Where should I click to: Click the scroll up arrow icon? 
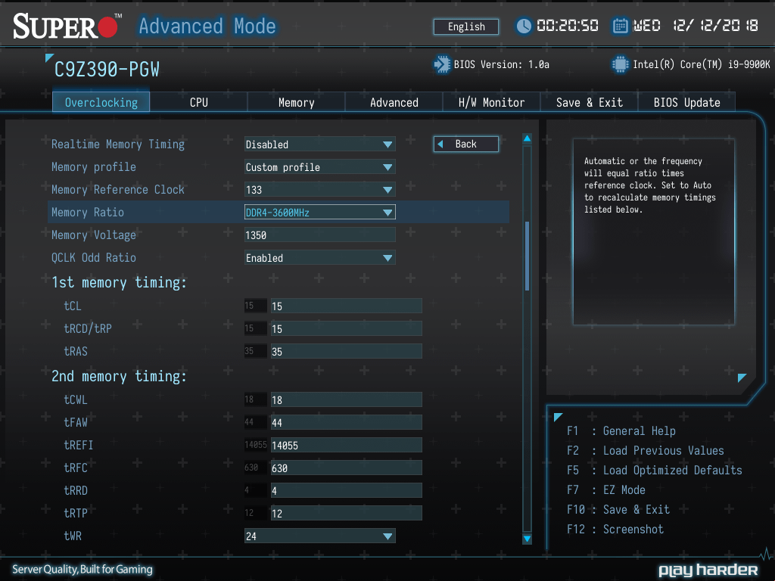pyautogui.click(x=527, y=138)
